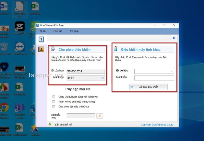Enable Chạy UltraViewer cùng với Windows checkbox
This screenshot has height=141, width=204.
[x=54, y=97]
